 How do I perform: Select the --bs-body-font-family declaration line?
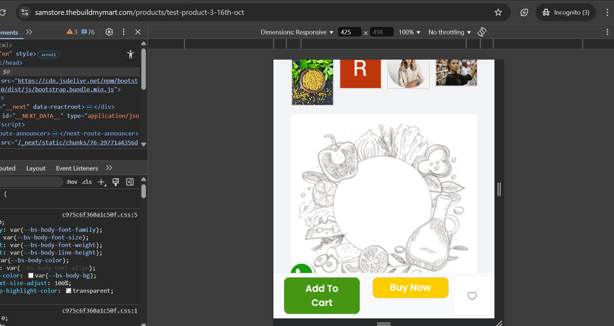tap(51, 230)
